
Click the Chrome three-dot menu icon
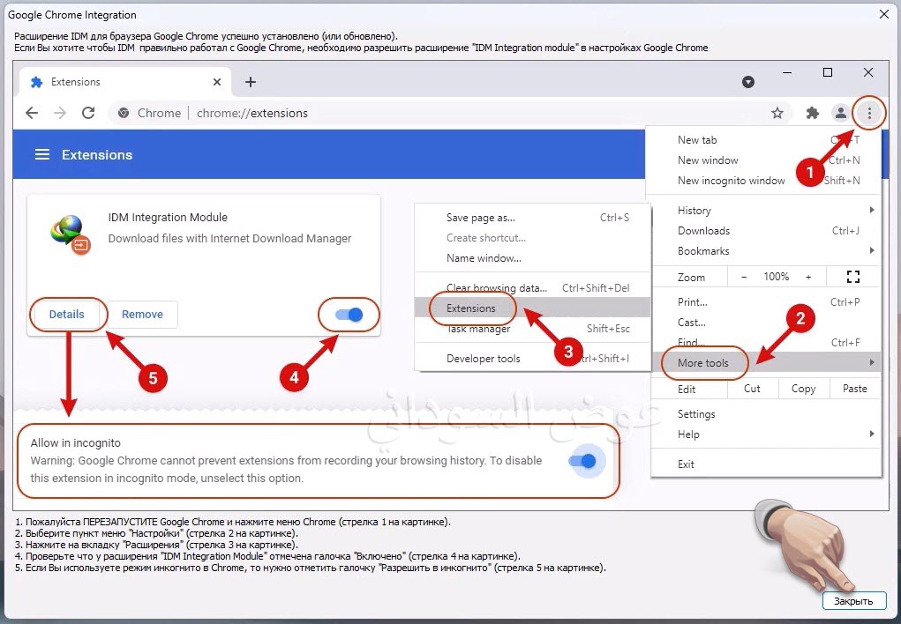point(869,113)
